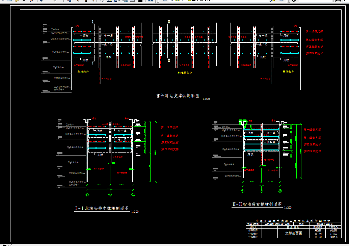Viewport: 349px width, 246px height.
Task: Select the 顶板 label in the 南端头井 shaft
Action: click(286, 36)
